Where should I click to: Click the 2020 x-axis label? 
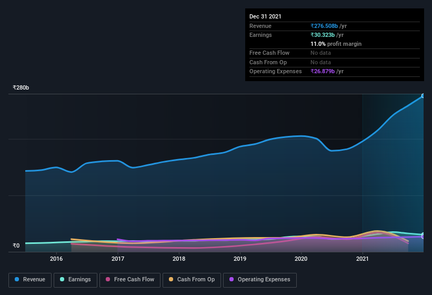pos(301,259)
